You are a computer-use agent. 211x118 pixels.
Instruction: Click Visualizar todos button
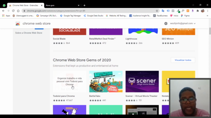[183, 60]
